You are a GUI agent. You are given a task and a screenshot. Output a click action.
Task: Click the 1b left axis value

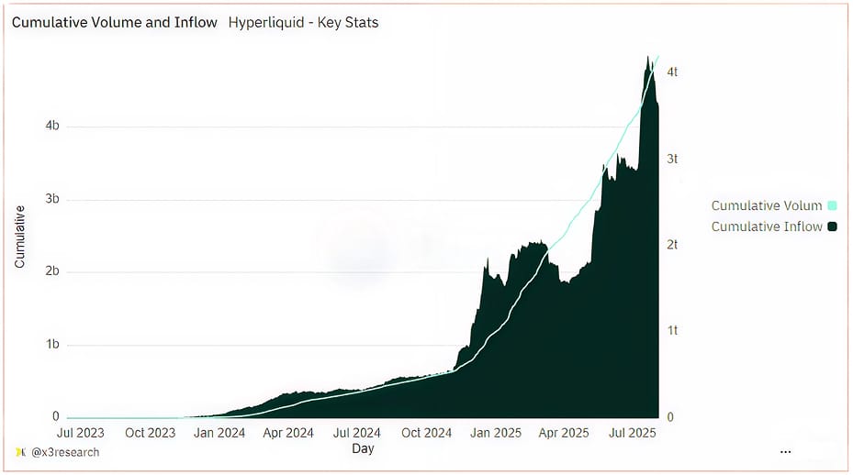click(x=52, y=344)
